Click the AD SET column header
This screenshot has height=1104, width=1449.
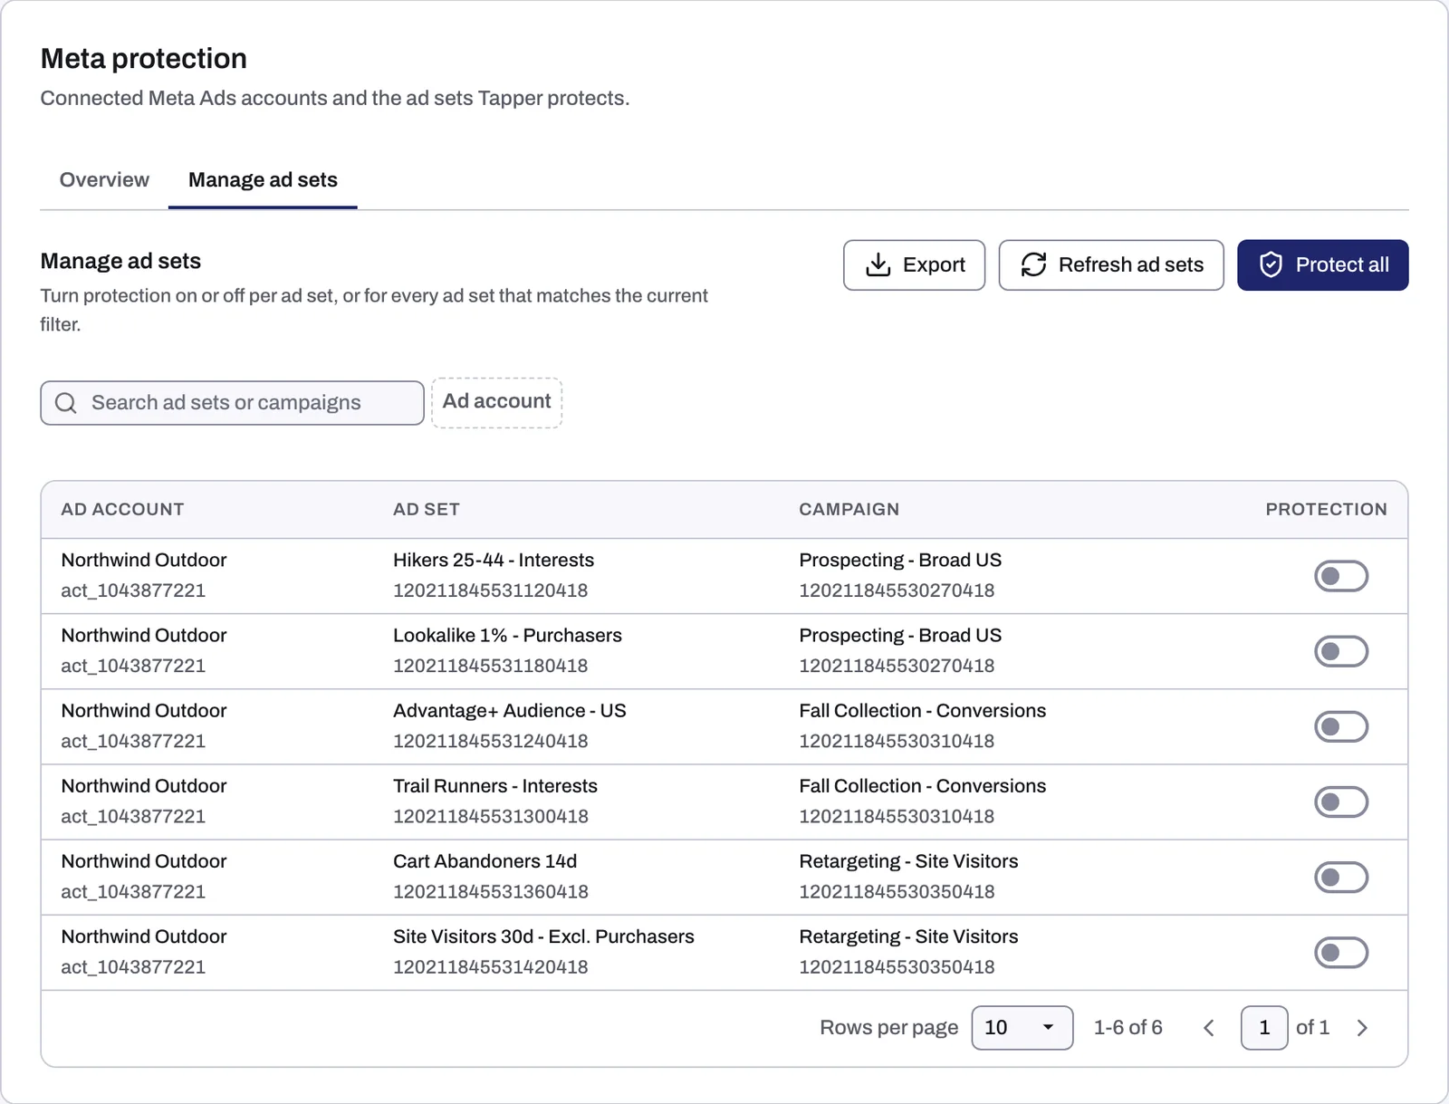426,509
